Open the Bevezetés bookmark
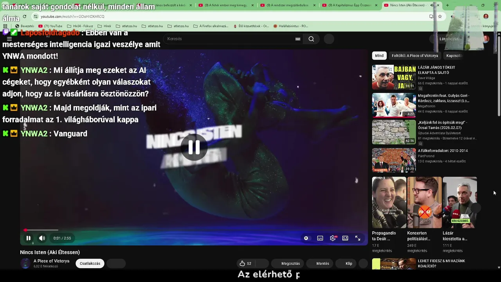Viewport: 501px width, 282px height. pos(25,26)
